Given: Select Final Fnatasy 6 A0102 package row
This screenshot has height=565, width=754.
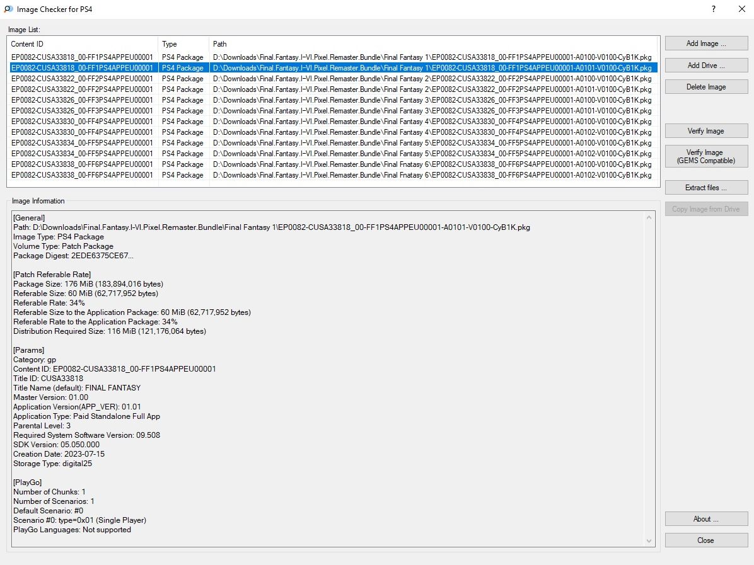Looking at the screenshot, I should pos(333,175).
